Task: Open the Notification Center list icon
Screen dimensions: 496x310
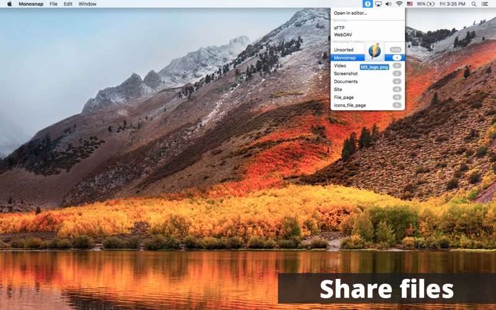Action: click(x=485, y=4)
